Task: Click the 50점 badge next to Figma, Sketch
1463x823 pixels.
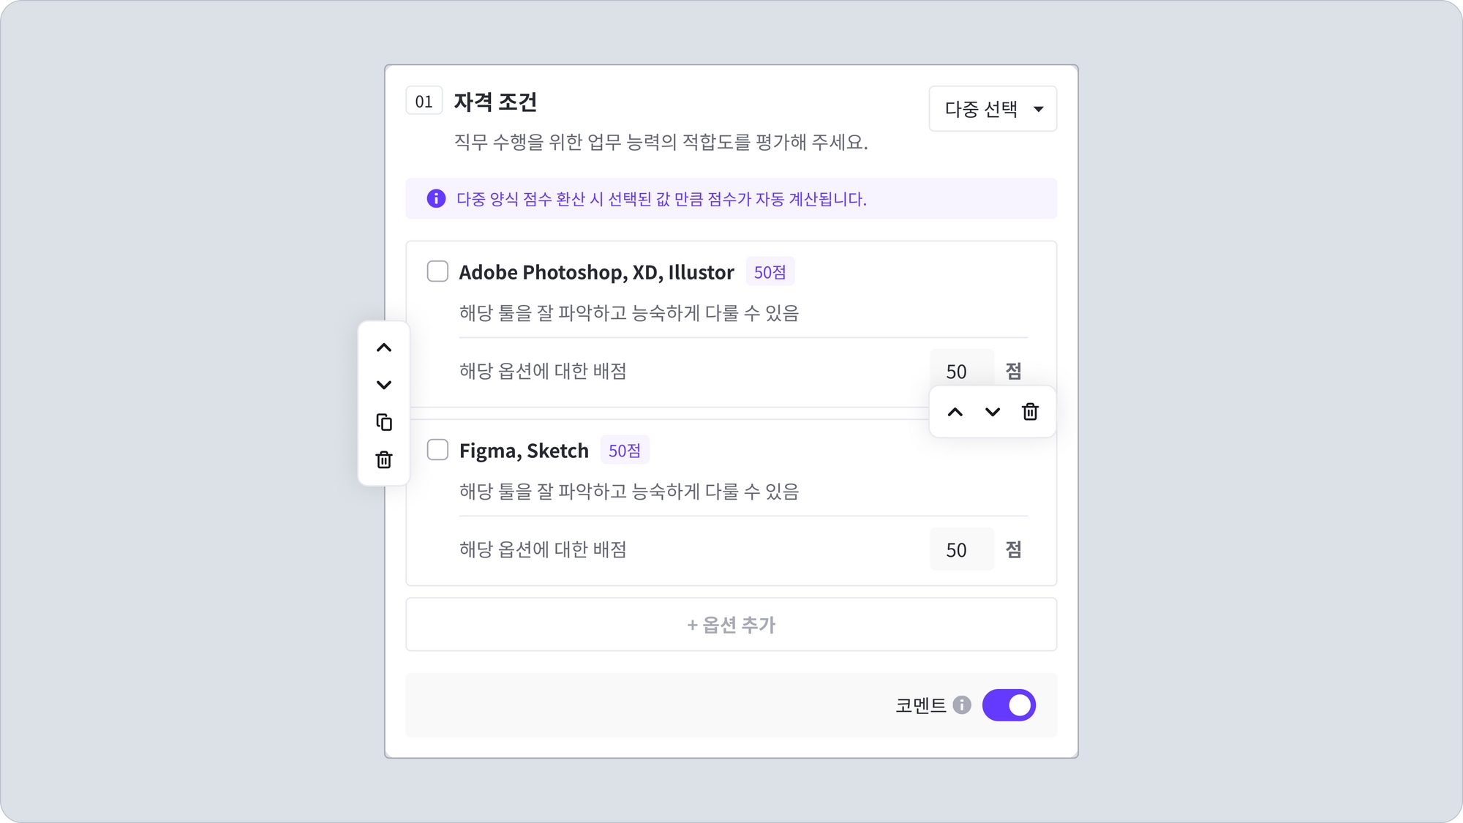Action: [x=624, y=450]
